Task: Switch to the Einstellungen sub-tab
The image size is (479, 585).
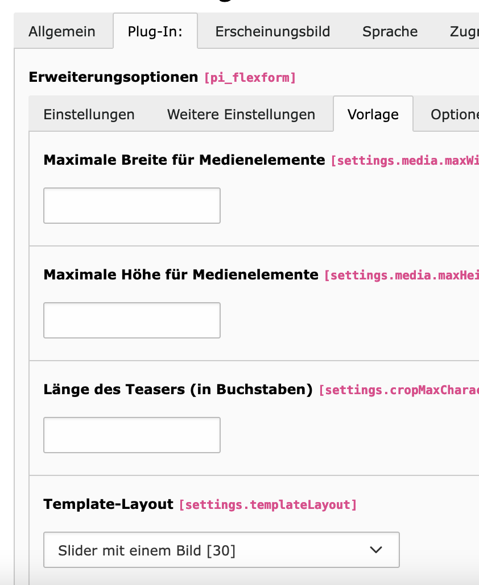Action: pos(89,114)
